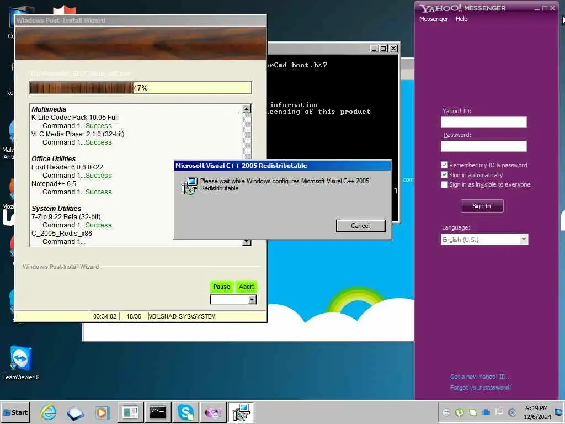
Task: Toggle Remember my ID & password checkbox
Action: tap(444, 165)
